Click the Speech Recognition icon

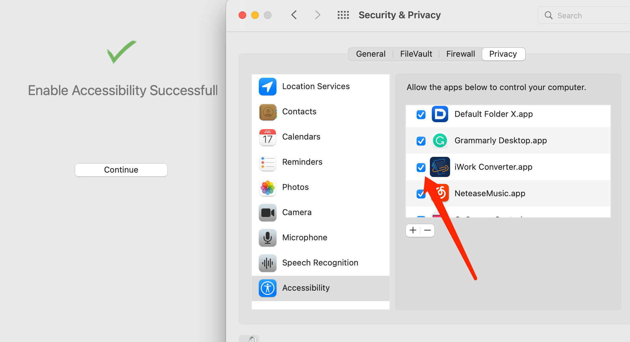[x=267, y=262]
